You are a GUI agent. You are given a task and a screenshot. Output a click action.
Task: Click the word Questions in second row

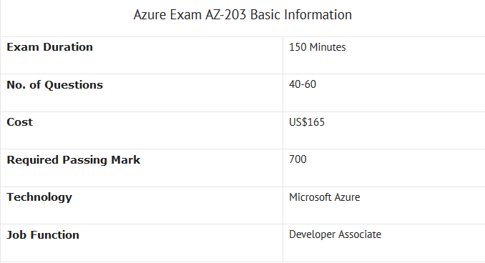74,85
